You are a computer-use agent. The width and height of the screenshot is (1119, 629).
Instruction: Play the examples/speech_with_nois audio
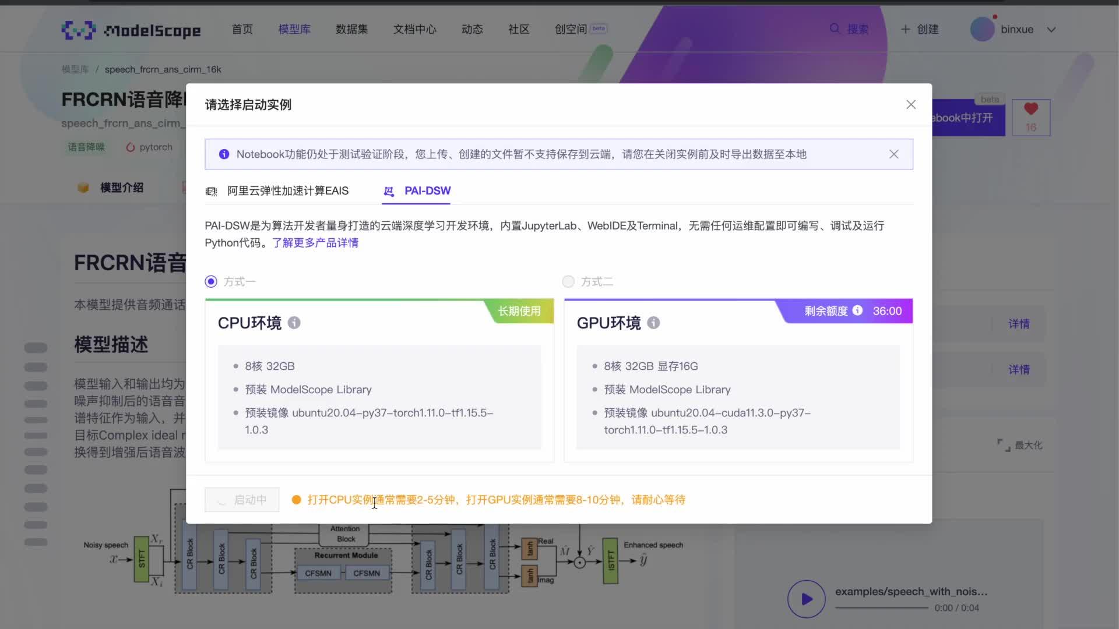[807, 599]
